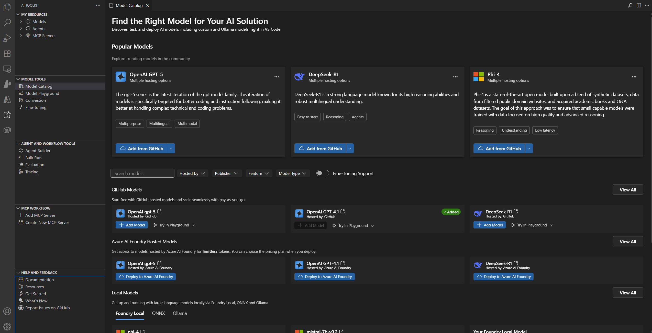The image size is (652, 333).
Task: Open the Azure view in the activity bar
Action: point(7,99)
